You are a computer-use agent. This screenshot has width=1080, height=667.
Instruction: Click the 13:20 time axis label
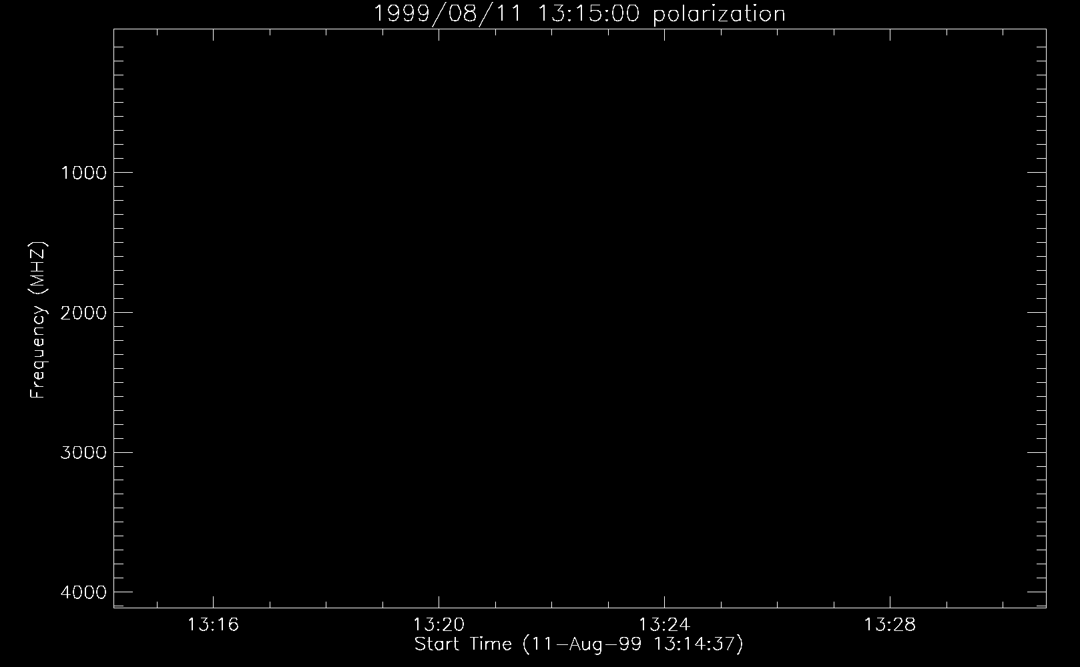[439, 625]
